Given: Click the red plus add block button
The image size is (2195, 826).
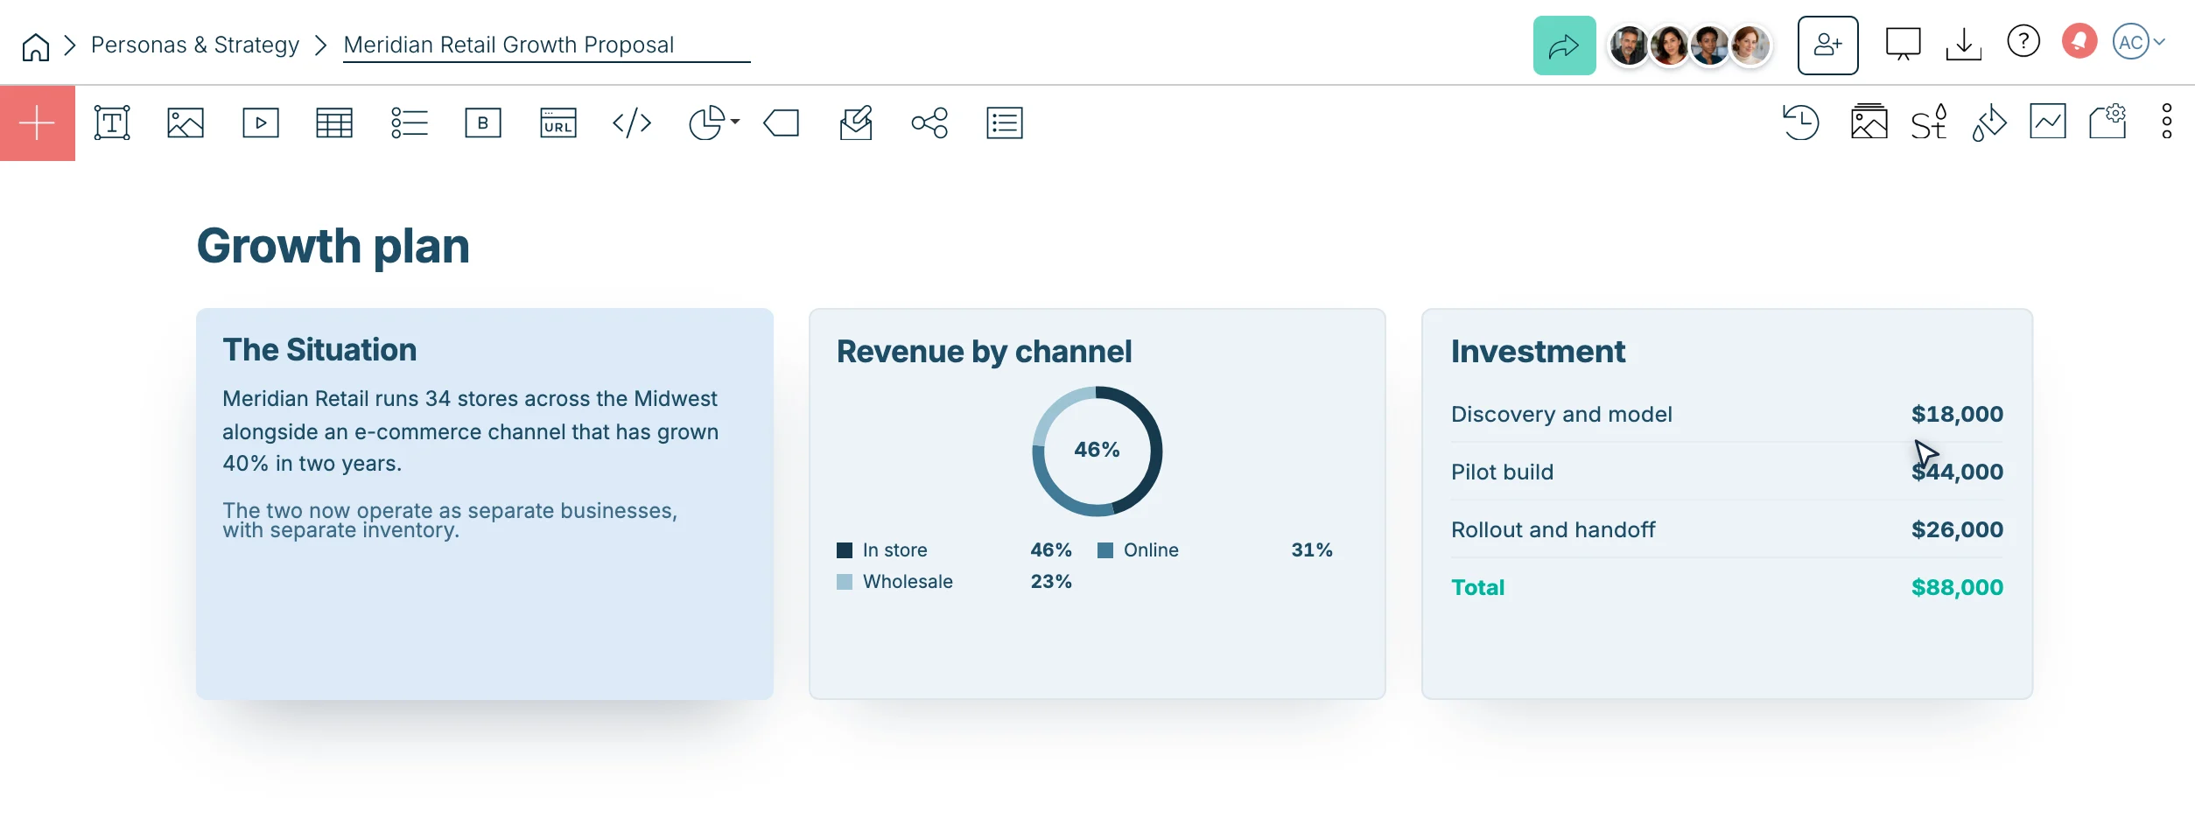Looking at the screenshot, I should click(37, 123).
